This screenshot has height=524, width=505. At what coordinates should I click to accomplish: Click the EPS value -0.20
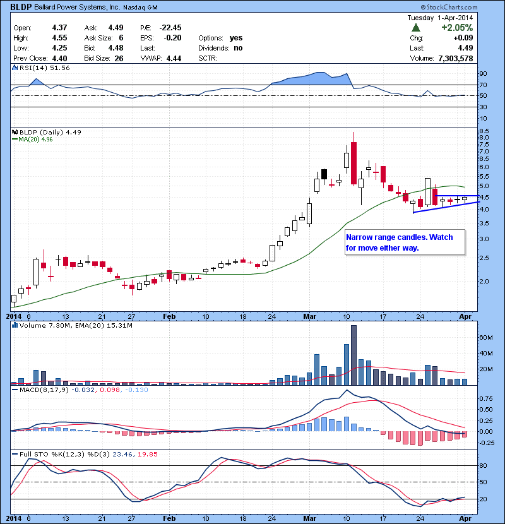172,38
